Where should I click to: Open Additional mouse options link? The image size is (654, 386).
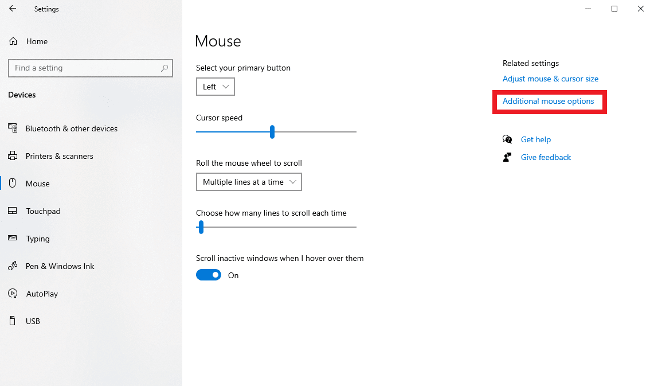(548, 102)
